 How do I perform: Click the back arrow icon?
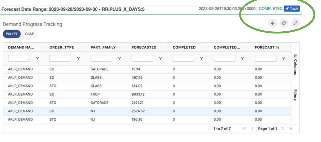point(272,23)
